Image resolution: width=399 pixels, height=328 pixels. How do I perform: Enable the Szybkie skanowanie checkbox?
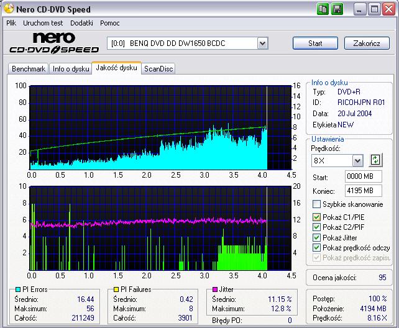tap(317, 204)
